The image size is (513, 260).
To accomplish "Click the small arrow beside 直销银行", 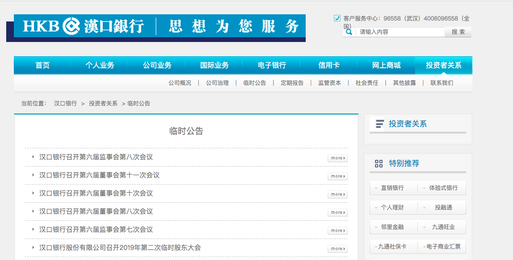I will pyautogui.click(x=376, y=188).
